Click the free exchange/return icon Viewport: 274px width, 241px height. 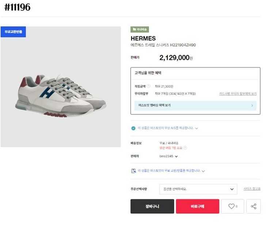coord(133,171)
